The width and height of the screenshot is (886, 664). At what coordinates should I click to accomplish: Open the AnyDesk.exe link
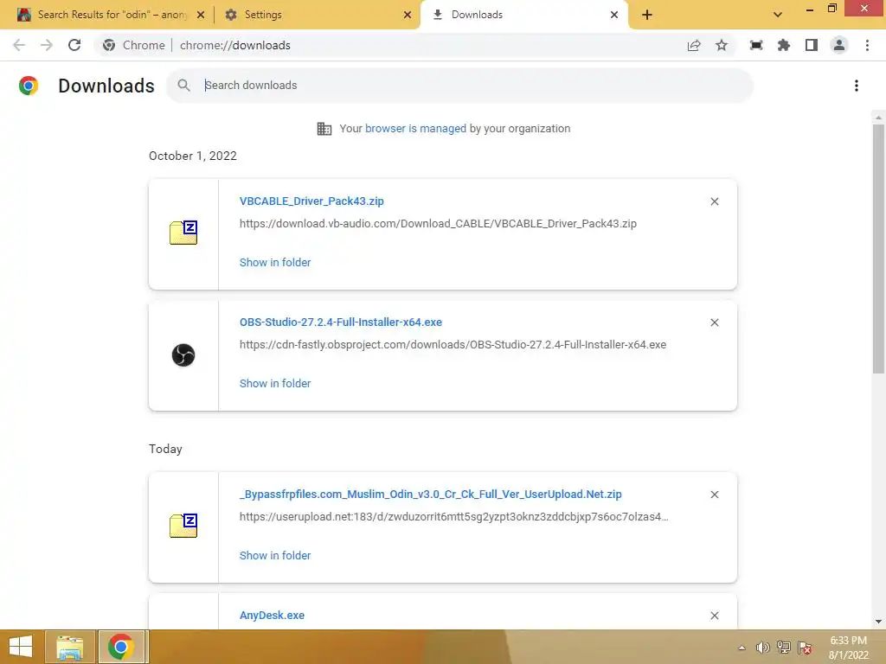272,615
